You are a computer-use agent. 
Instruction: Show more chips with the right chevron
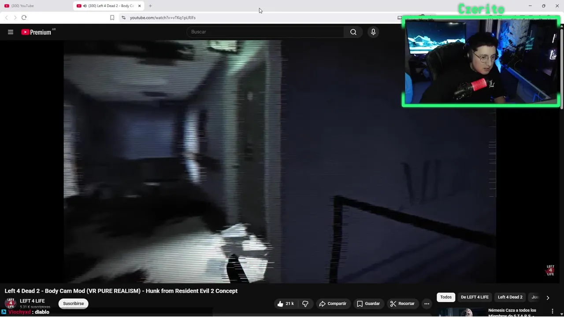tap(548, 298)
